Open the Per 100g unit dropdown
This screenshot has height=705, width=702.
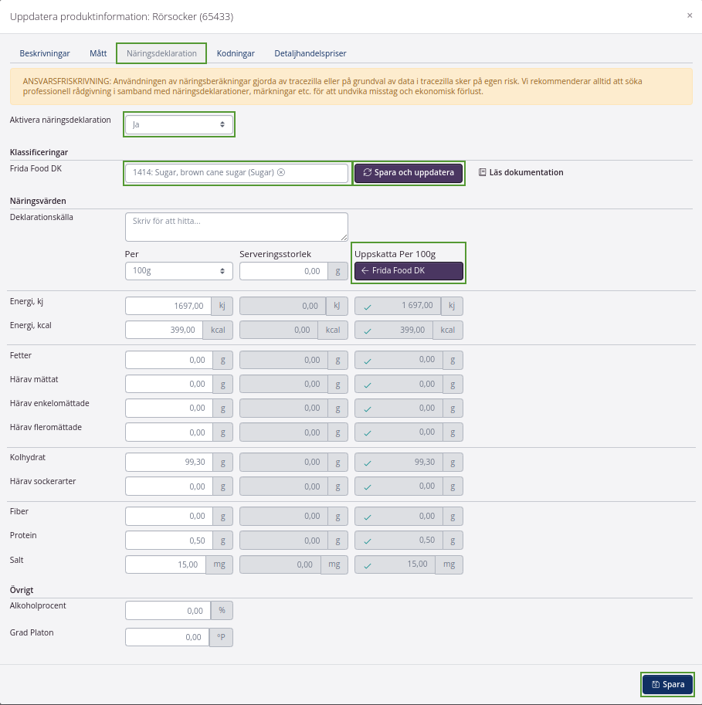178,271
